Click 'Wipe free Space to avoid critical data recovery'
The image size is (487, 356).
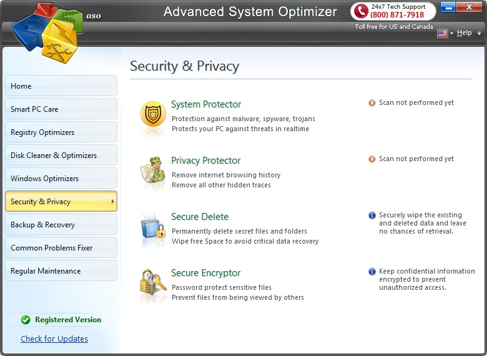[x=245, y=241]
